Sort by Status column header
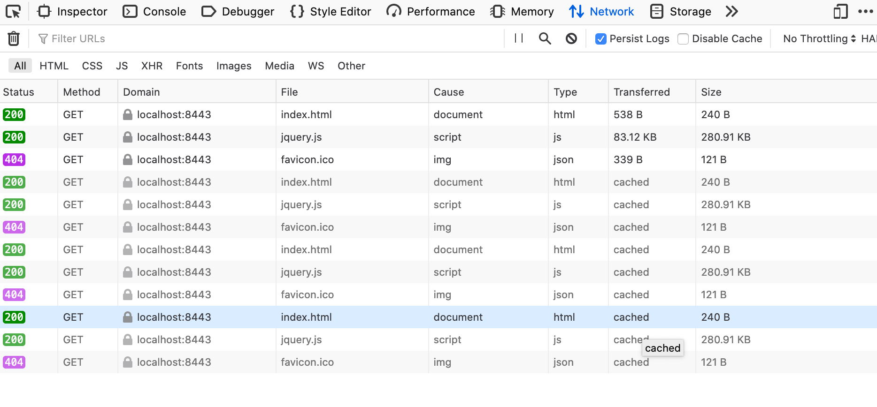Image resolution: width=877 pixels, height=407 pixels. pyautogui.click(x=29, y=91)
